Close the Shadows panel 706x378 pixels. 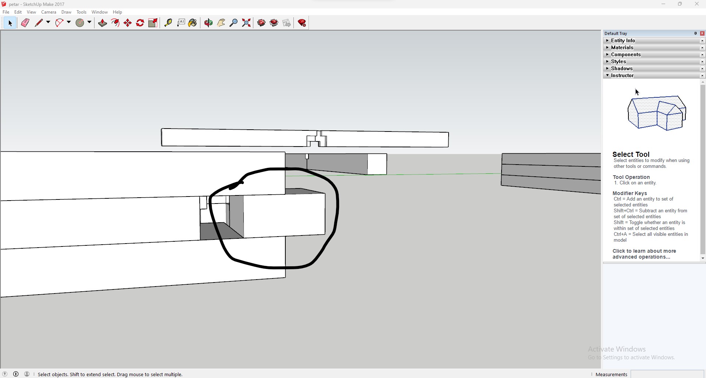702,69
